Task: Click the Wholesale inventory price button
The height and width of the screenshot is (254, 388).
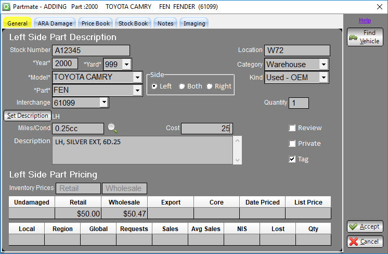Action: pos(124,188)
